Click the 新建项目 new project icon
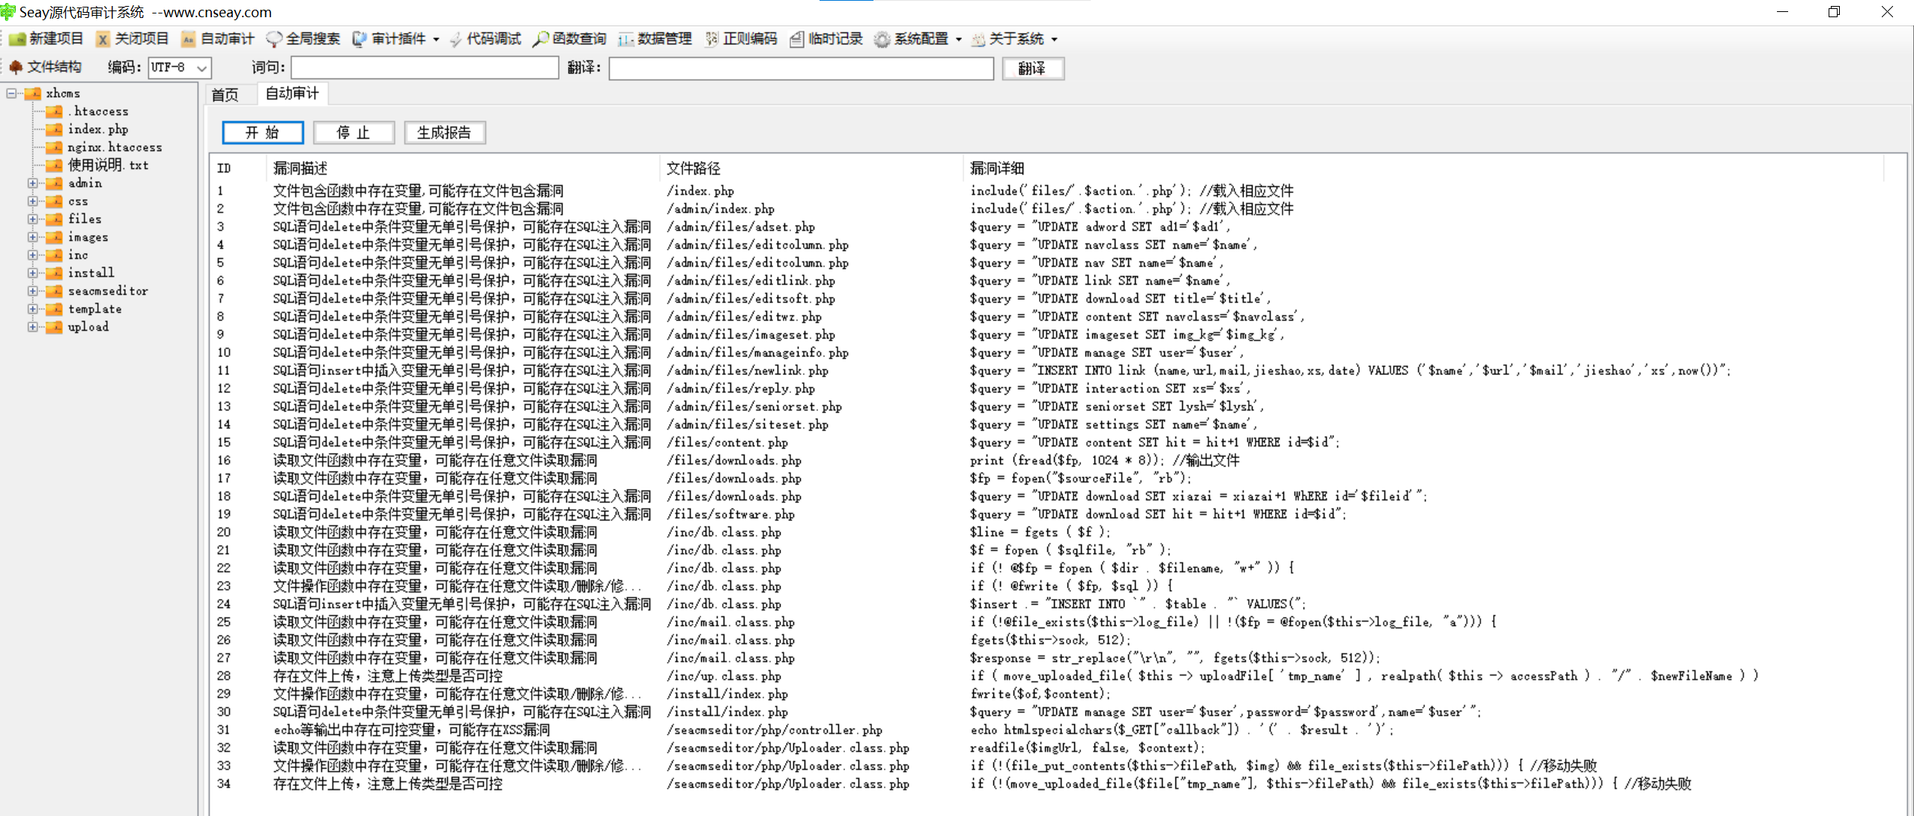 coord(18,39)
